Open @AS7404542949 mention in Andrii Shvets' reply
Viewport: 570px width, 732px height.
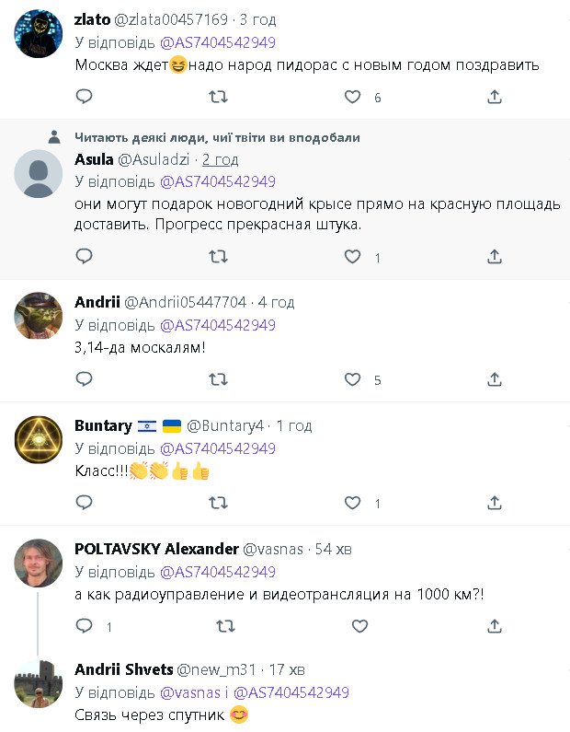pyautogui.click(x=291, y=692)
